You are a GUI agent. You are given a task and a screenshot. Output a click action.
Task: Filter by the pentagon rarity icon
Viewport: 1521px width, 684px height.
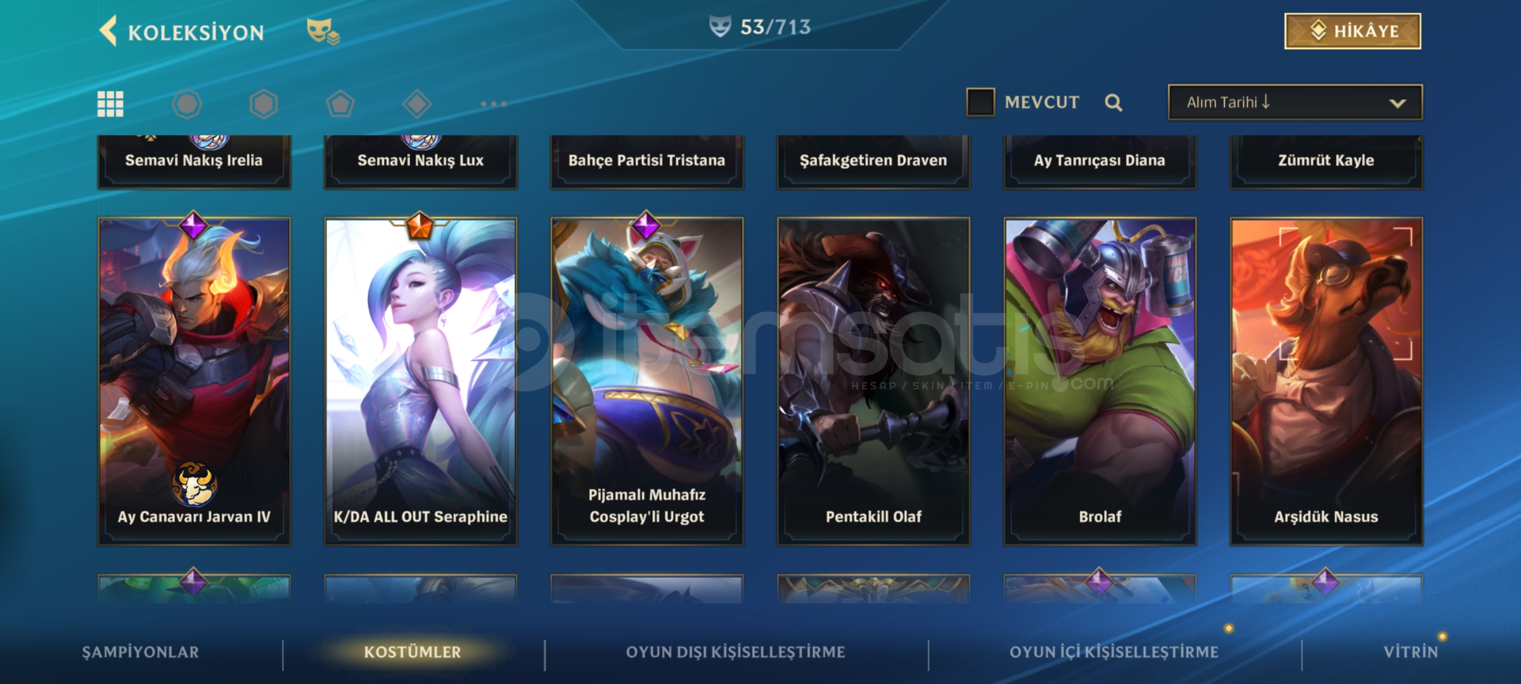[340, 104]
